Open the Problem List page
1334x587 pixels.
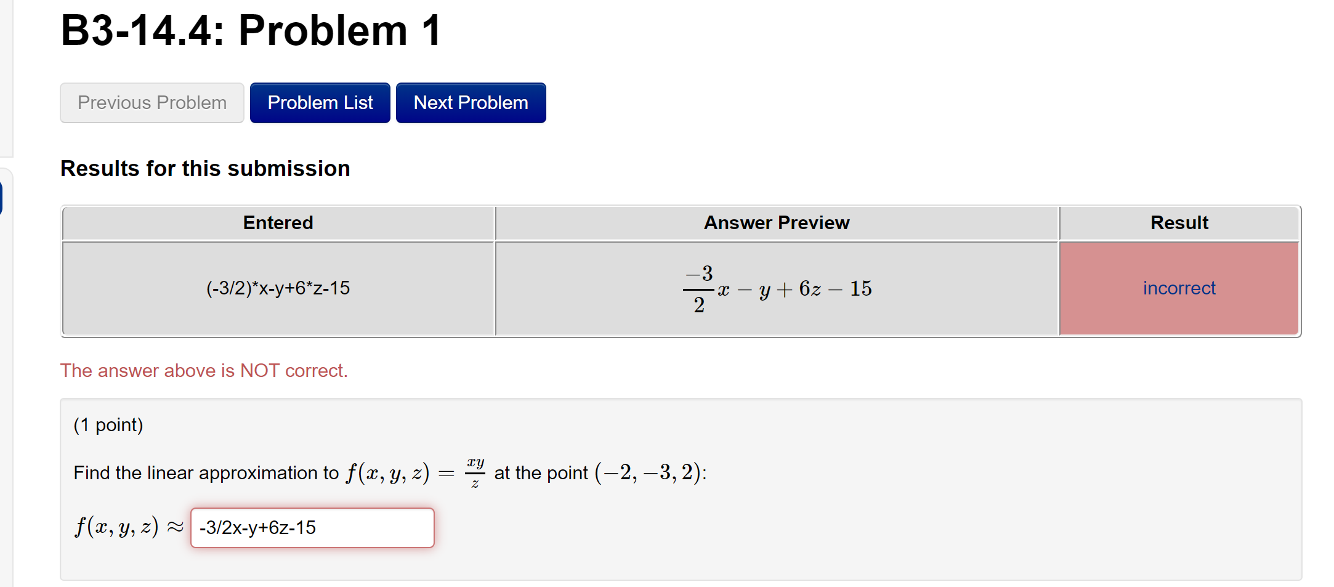click(320, 102)
